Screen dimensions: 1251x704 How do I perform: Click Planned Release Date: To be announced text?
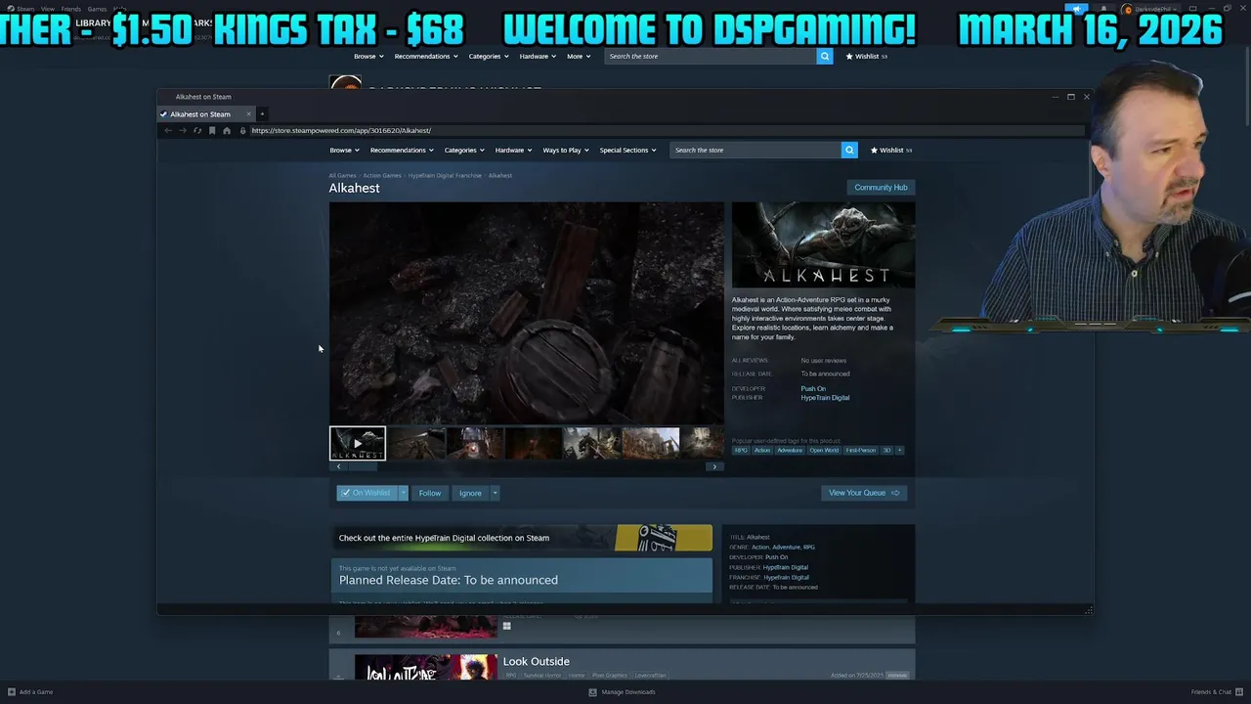pos(449,580)
